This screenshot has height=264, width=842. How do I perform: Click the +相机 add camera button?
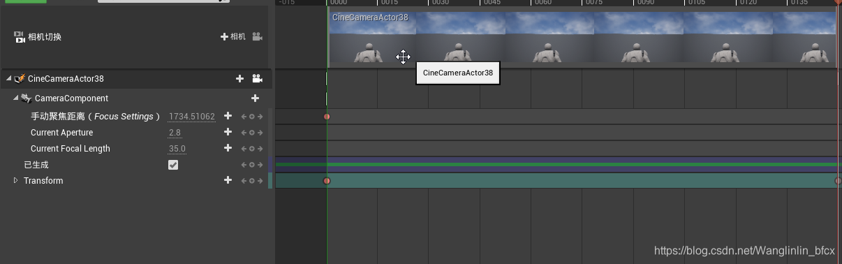233,36
